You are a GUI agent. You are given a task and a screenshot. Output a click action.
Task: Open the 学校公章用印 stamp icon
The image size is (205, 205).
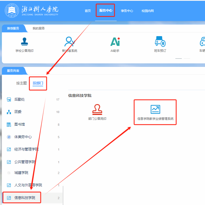tap(25, 42)
